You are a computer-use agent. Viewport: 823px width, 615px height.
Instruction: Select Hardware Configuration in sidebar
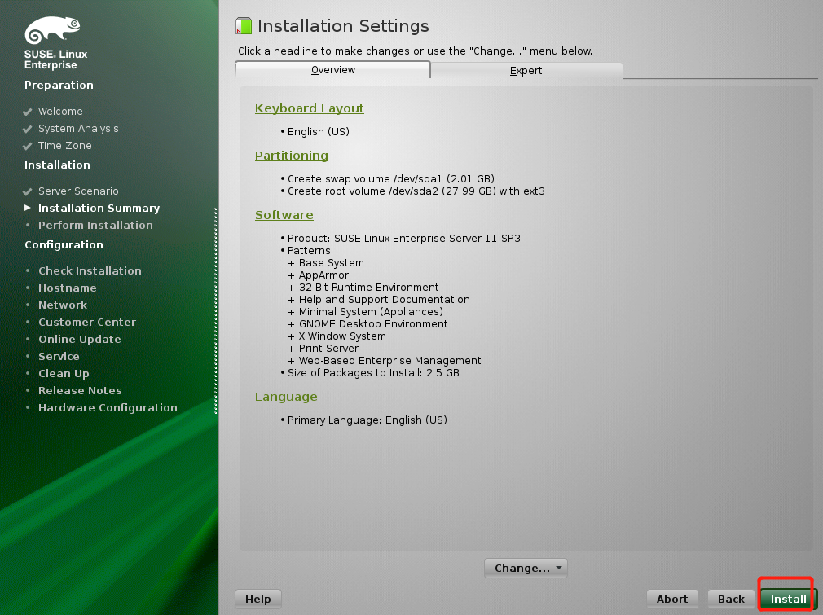(108, 408)
